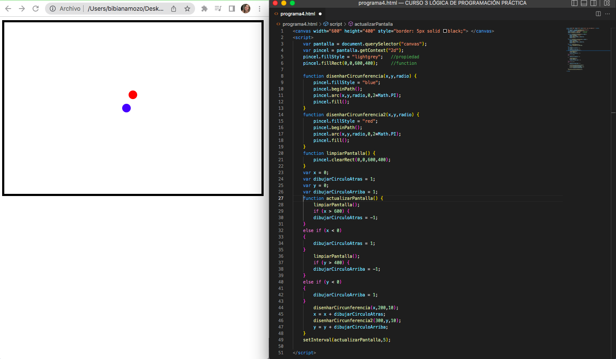The height and width of the screenshot is (359, 616).
Task: Open the Chrome profile avatar
Action: [x=246, y=9]
